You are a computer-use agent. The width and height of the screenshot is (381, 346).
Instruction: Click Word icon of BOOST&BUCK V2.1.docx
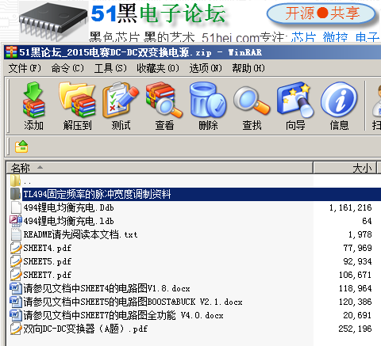click(16, 302)
